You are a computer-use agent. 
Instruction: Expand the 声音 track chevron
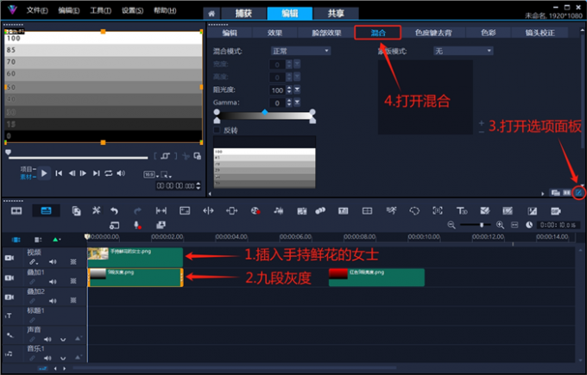pos(63,340)
